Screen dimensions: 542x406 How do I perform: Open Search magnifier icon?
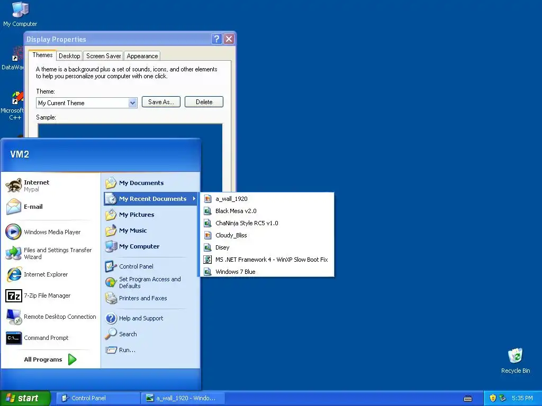(111, 334)
